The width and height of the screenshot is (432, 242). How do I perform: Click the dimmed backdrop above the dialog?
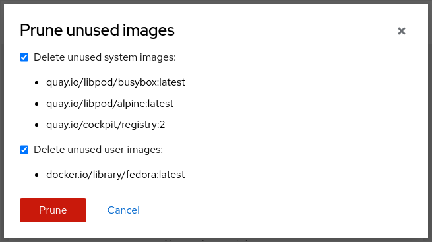click(x=216, y=2)
